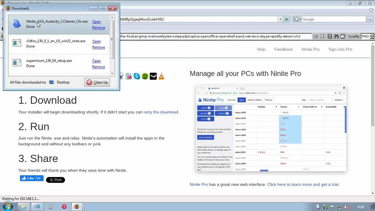Remove supermium setup entry from list
The width and height of the screenshot is (375, 211).
pyautogui.click(x=98, y=67)
